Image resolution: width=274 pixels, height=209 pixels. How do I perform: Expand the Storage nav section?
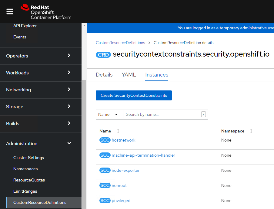click(x=41, y=107)
